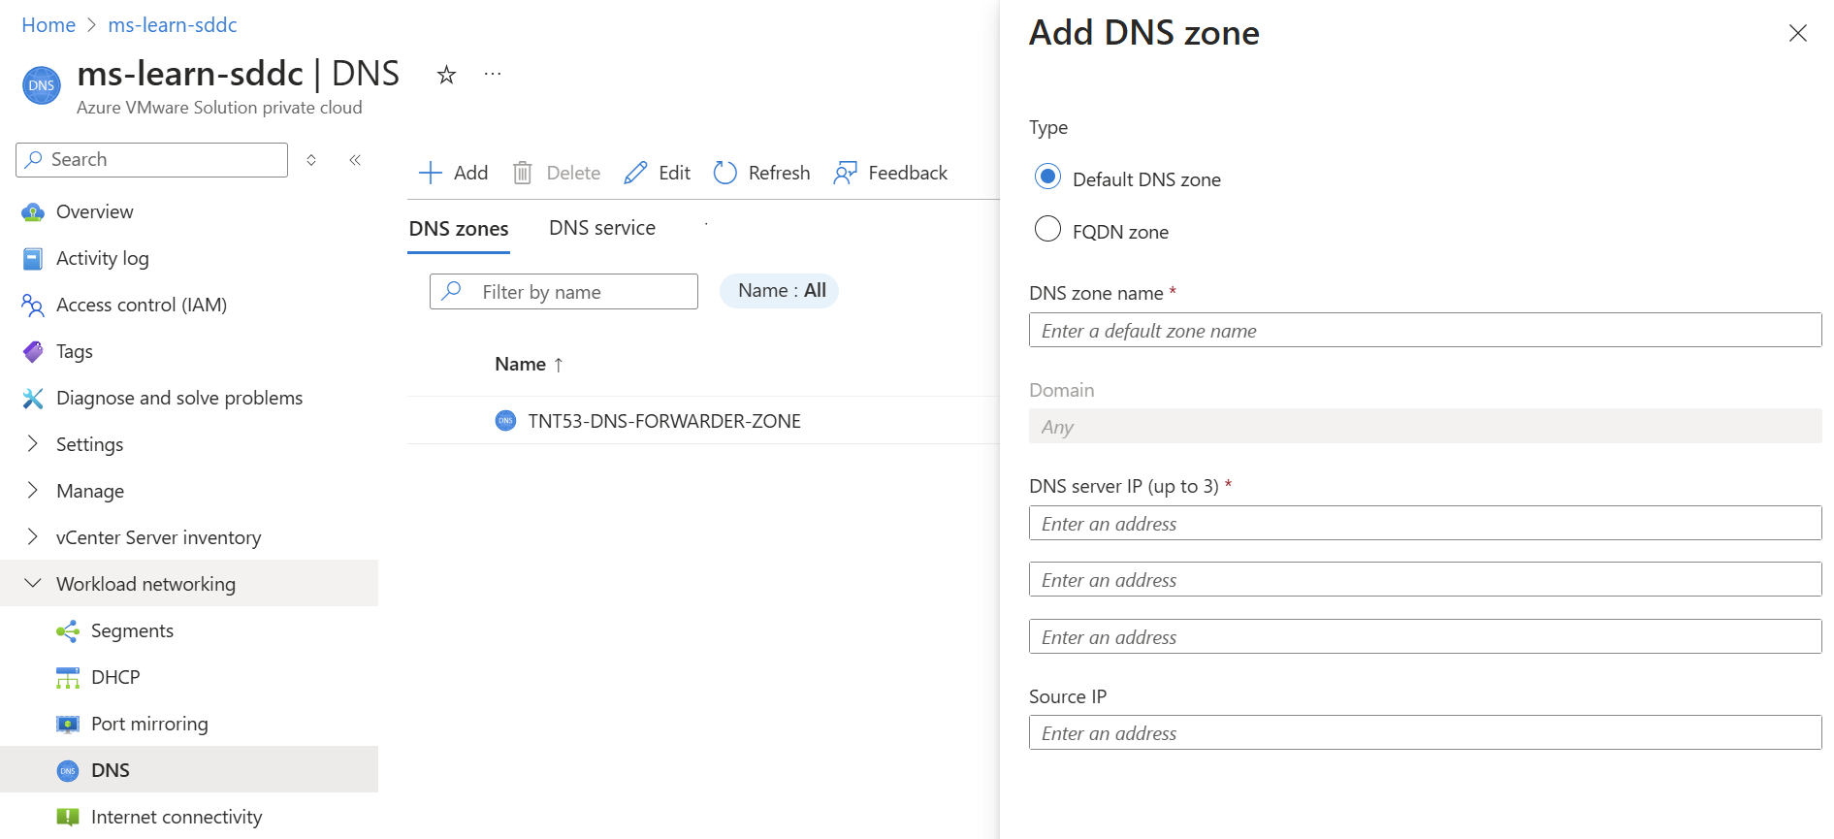Click the DNS sidebar icon
This screenshot has height=839, width=1834.
coord(68,771)
